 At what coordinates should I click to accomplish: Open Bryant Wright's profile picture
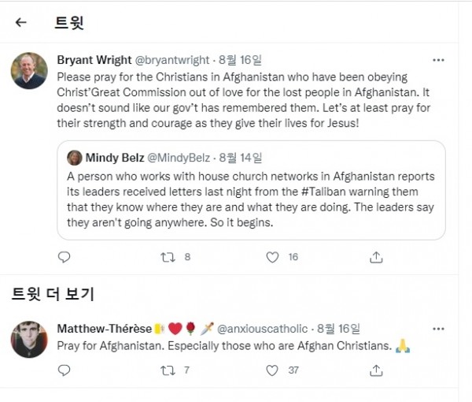point(29,71)
